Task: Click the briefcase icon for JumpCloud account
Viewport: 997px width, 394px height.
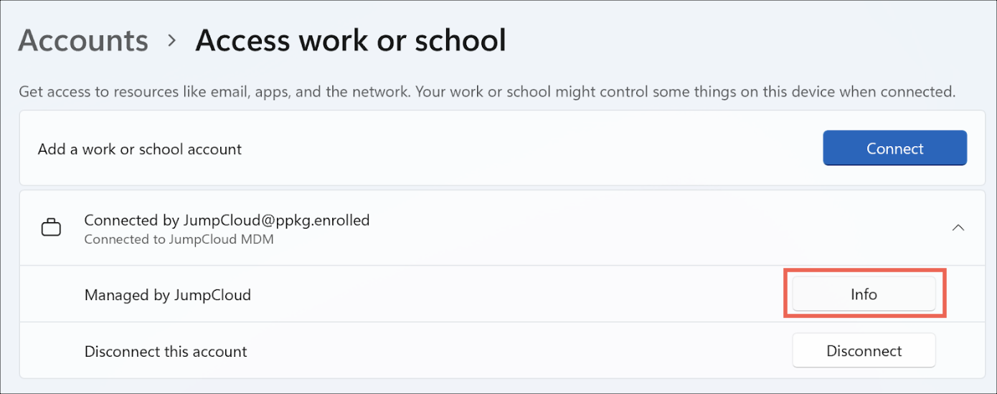Action: click(51, 229)
